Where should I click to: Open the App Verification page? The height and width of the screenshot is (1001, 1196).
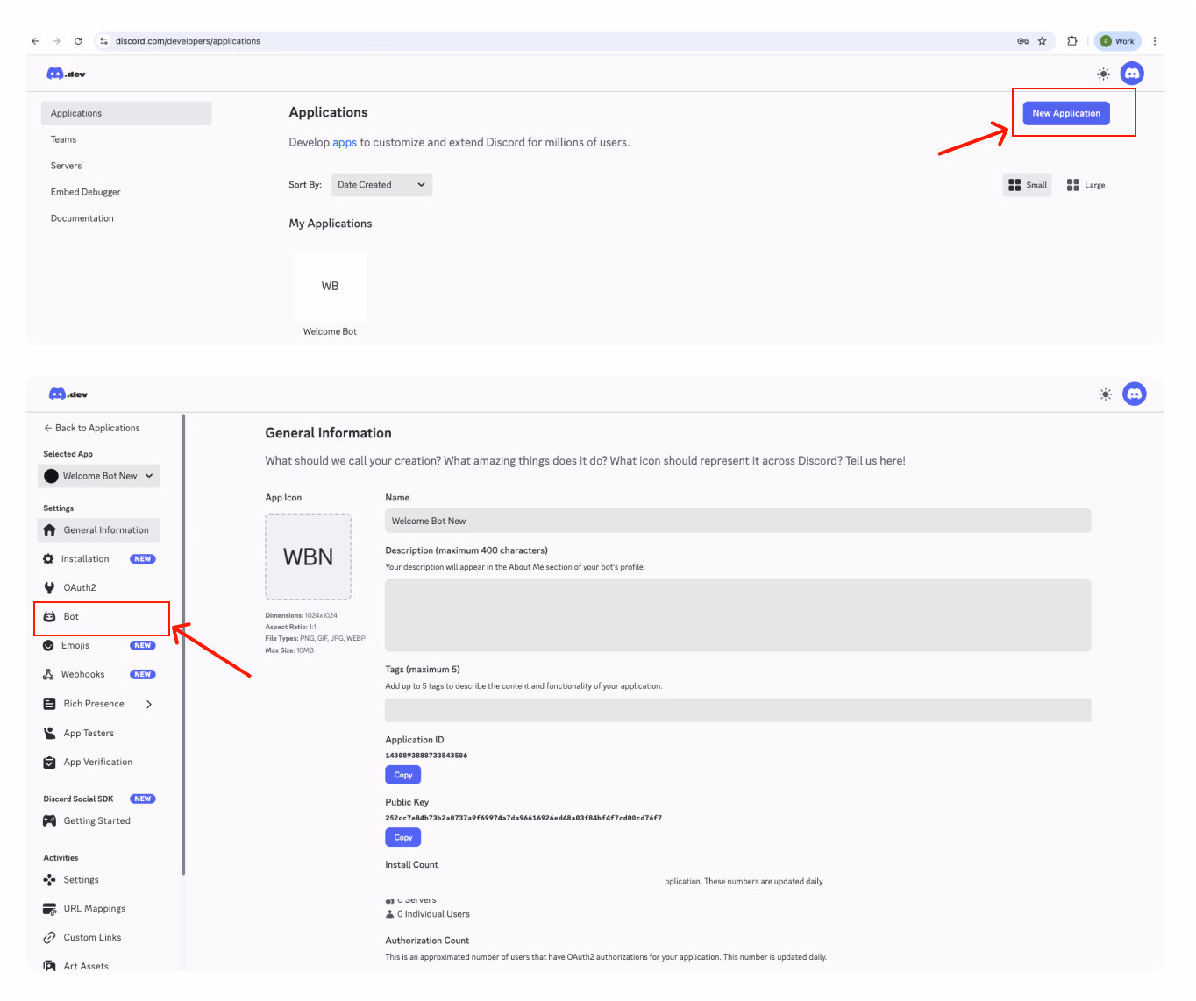(99, 763)
